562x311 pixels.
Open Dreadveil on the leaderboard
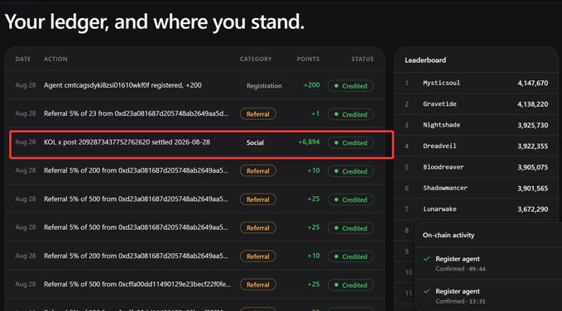tap(440, 146)
